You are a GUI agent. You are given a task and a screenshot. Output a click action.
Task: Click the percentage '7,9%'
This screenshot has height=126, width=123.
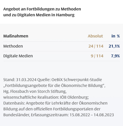(x=115, y=56)
